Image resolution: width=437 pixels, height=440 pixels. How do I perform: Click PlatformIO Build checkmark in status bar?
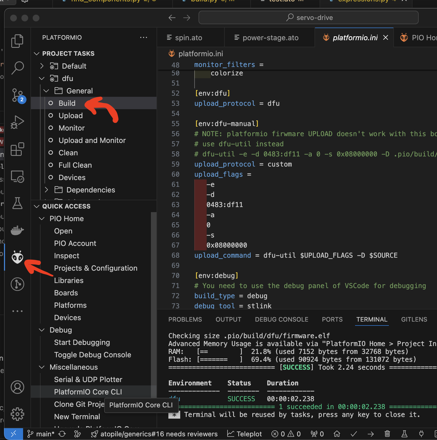(x=354, y=434)
